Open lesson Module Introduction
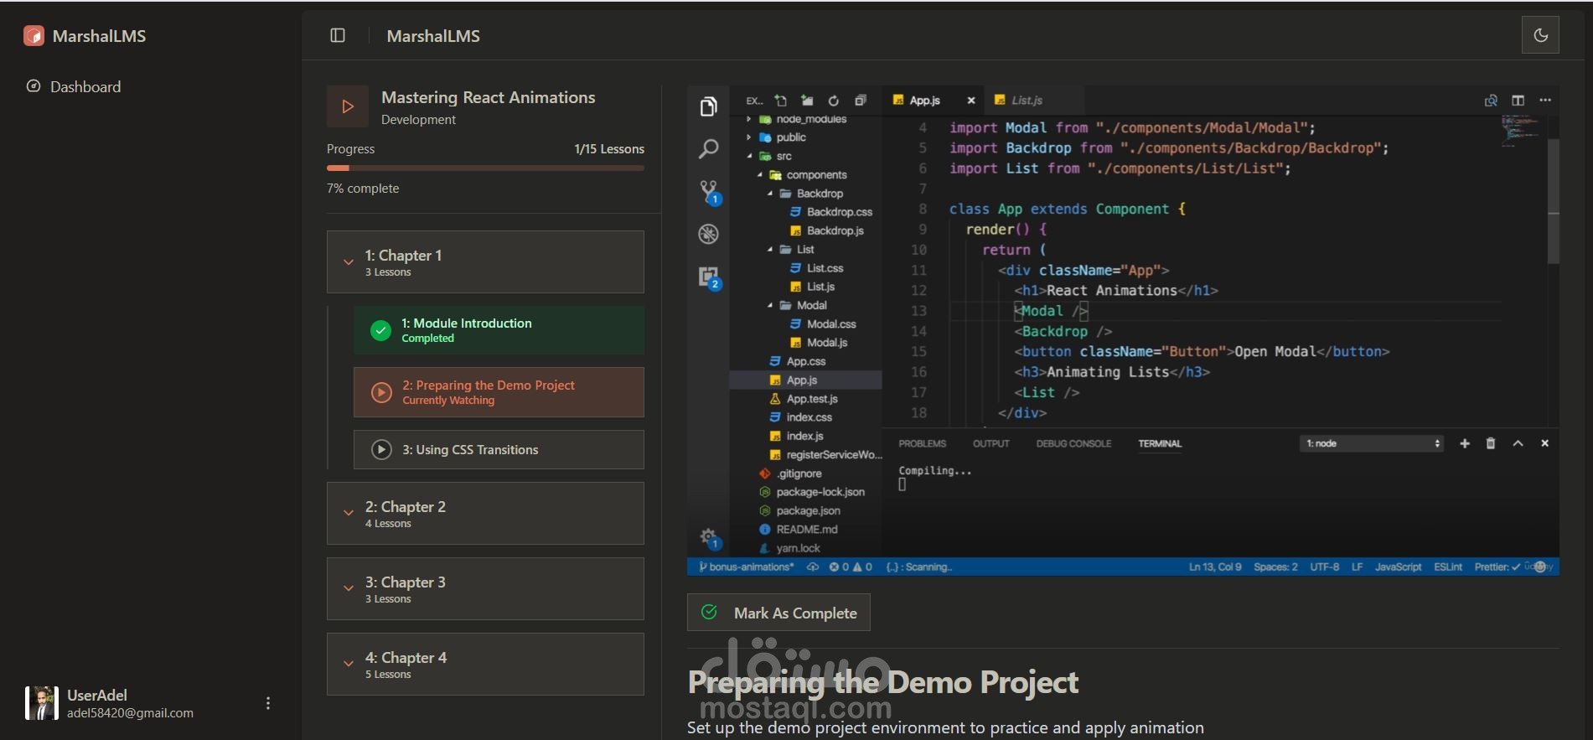This screenshot has width=1593, height=740. (499, 330)
